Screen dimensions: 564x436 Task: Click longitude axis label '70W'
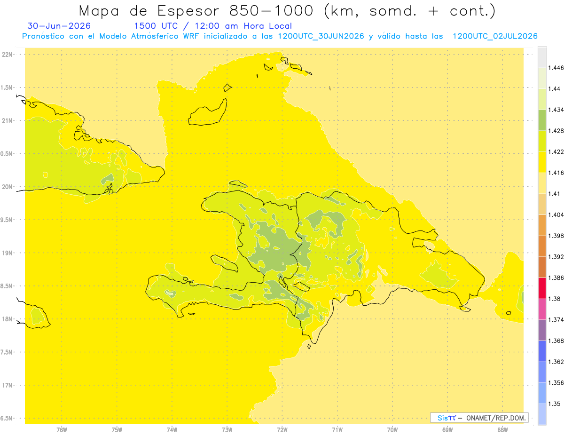[392, 429]
